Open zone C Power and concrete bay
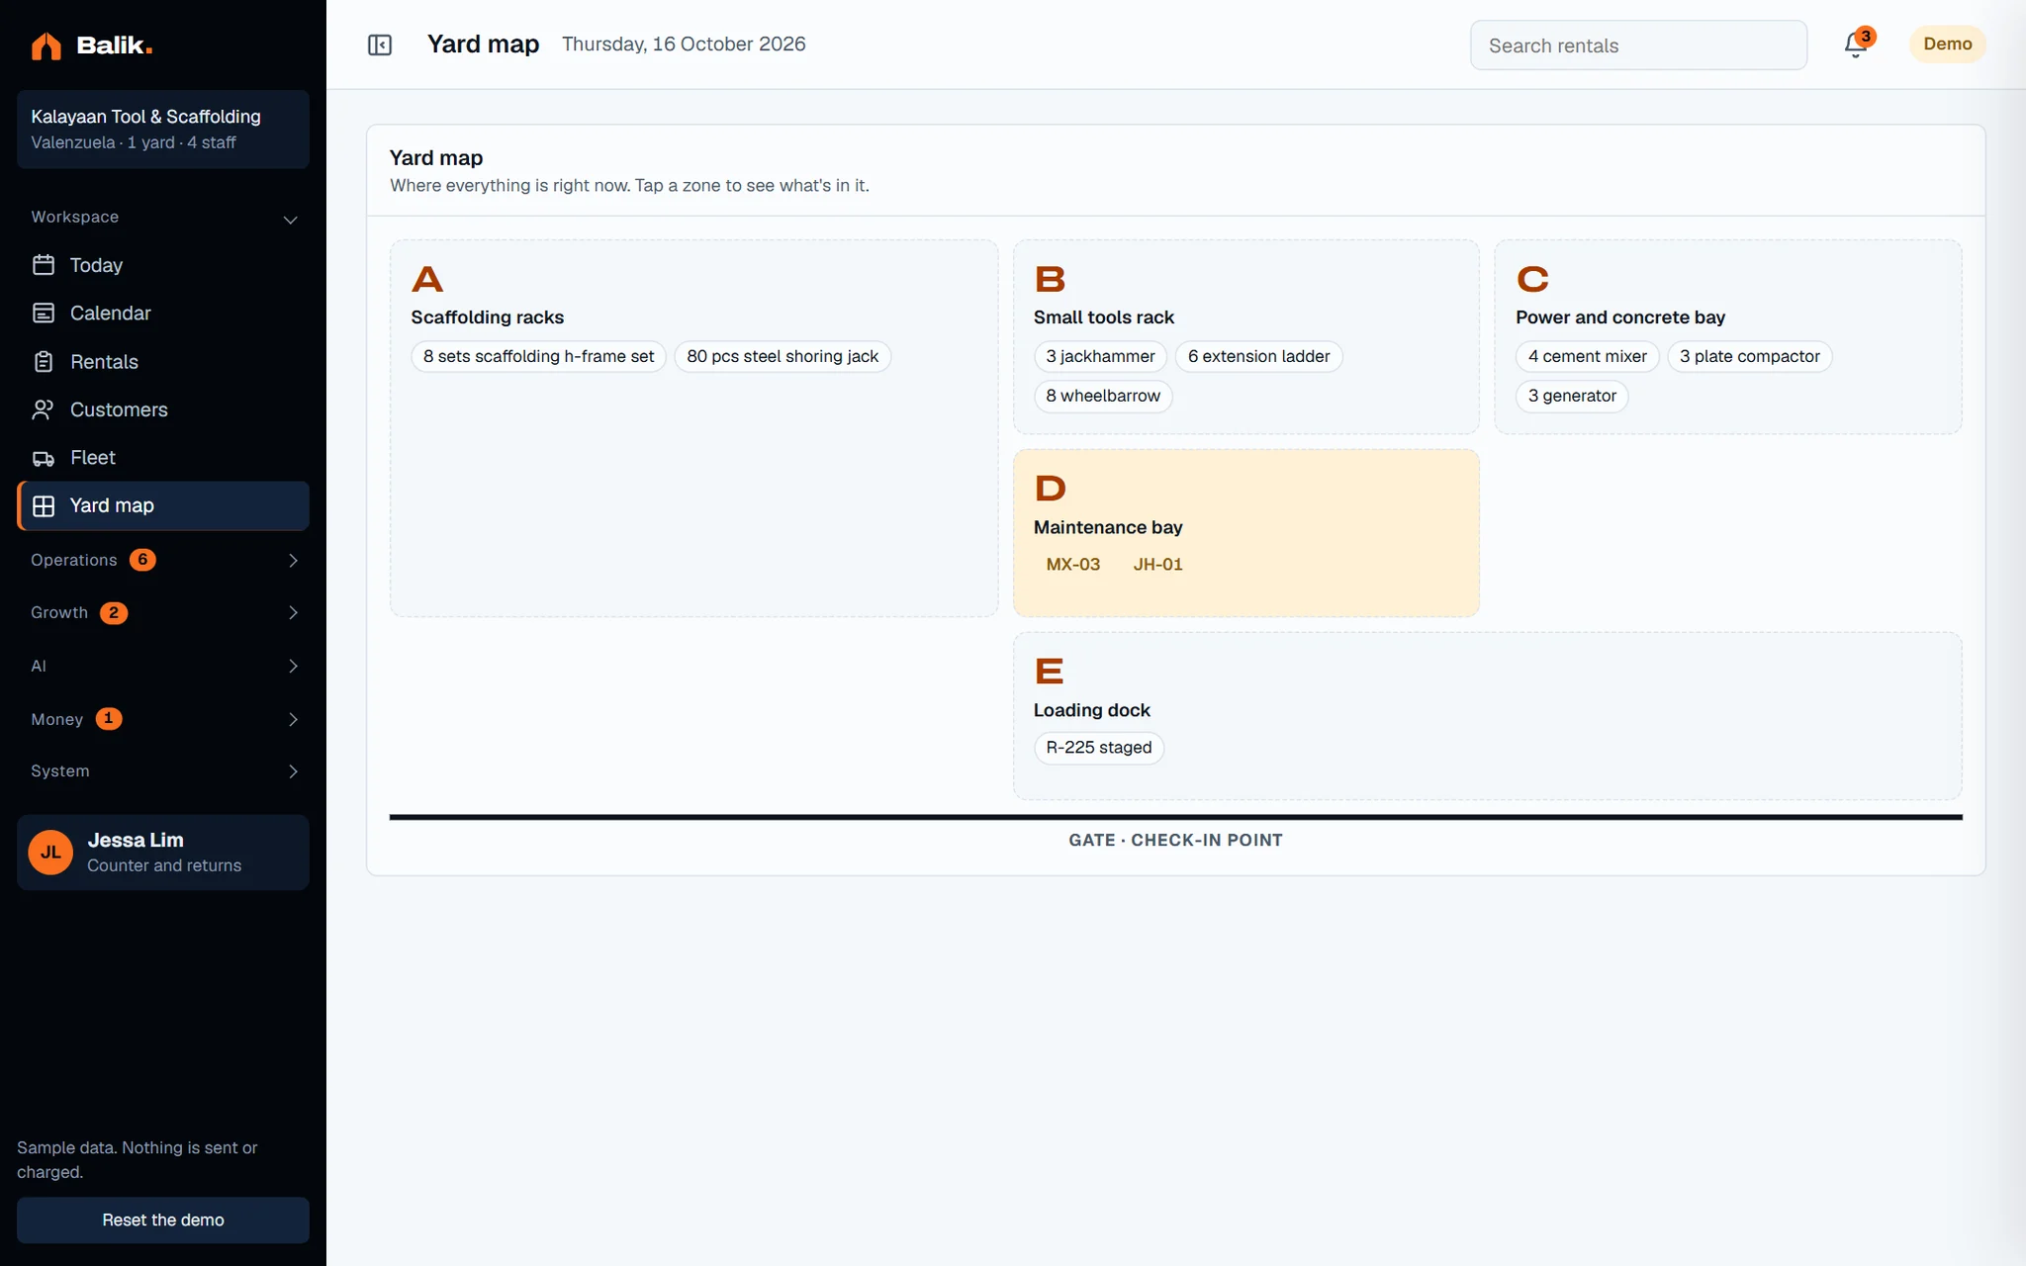2026x1266 pixels. pos(1728,336)
